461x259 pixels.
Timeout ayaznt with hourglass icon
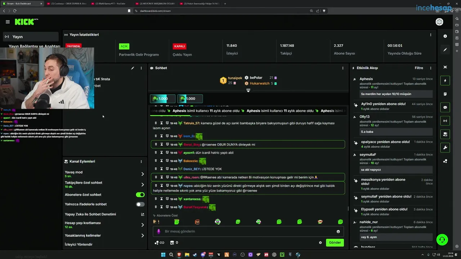point(162,153)
